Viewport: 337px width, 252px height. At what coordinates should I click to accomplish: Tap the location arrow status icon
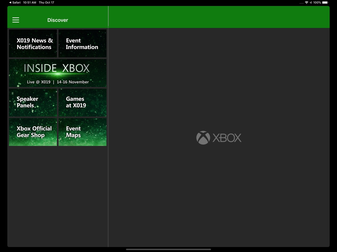point(311,3)
